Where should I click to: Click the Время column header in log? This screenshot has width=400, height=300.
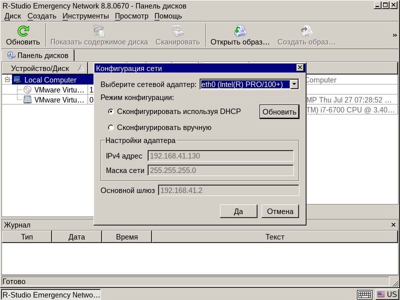(x=127, y=236)
